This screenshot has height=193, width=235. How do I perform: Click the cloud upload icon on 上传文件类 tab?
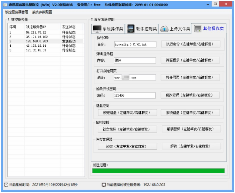tap(164, 29)
